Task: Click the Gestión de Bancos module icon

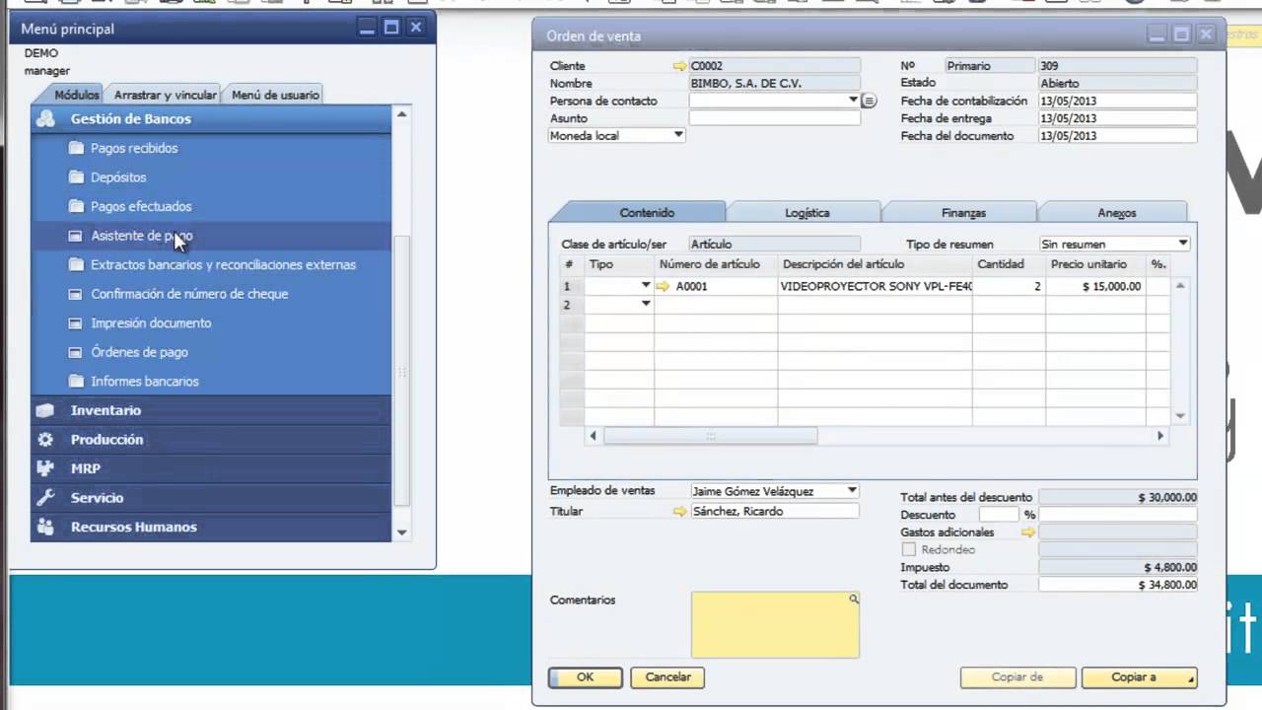Action: click(x=45, y=118)
